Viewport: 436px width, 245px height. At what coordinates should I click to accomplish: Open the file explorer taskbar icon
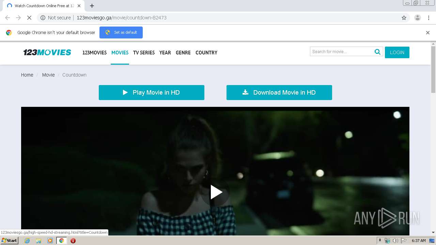point(38,241)
